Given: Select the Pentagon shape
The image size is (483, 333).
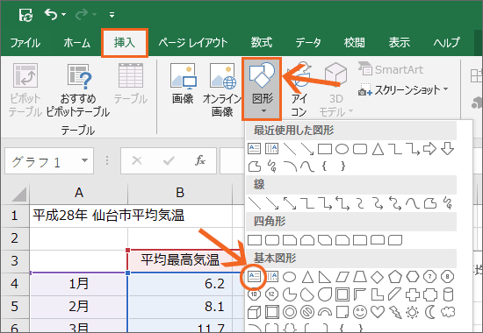Looking at the screenshot, I should 395,277.
